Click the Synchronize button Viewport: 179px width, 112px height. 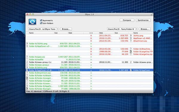pyautogui.click(x=143, y=20)
